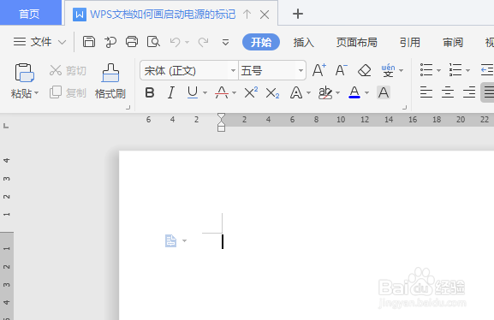Click the Print icon
494x320 pixels.
point(132,42)
